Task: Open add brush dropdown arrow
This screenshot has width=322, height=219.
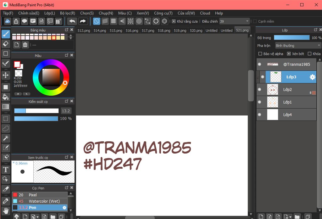Action: [38, 217]
